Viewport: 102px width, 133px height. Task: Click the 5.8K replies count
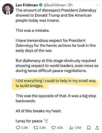tap(25, 128)
